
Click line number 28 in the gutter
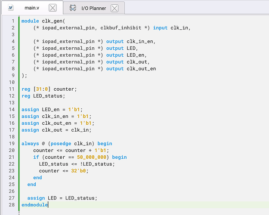tap(12, 205)
